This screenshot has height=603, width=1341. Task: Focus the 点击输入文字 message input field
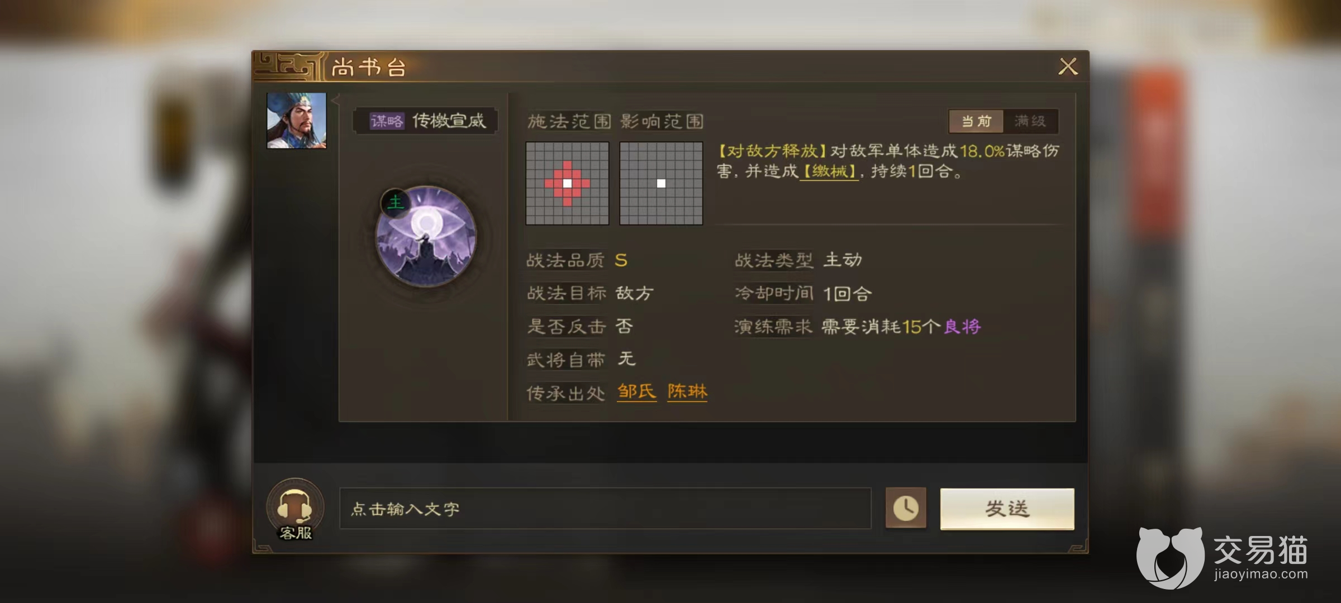pos(605,509)
